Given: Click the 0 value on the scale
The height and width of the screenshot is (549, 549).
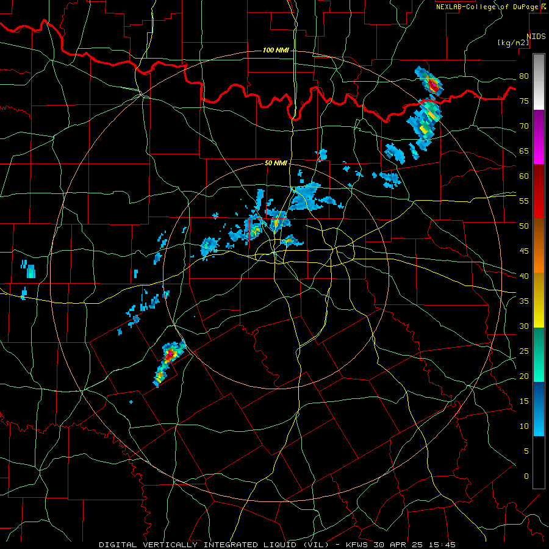Looking at the screenshot, I should 526,476.
